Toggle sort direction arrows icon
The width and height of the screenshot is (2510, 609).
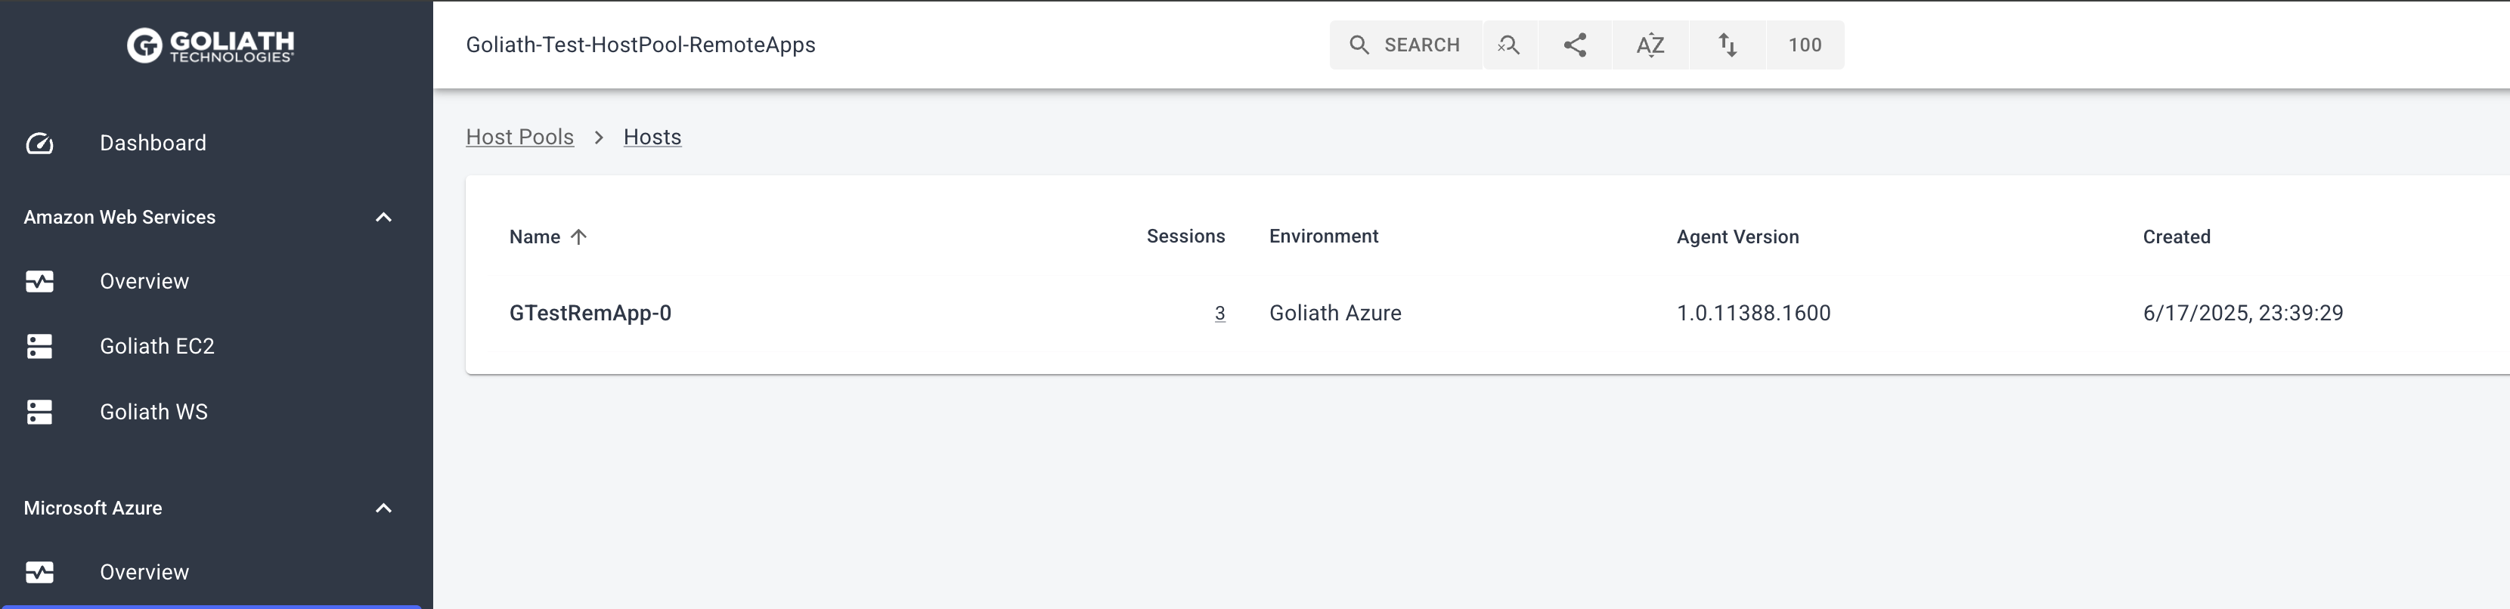point(1728,45)
